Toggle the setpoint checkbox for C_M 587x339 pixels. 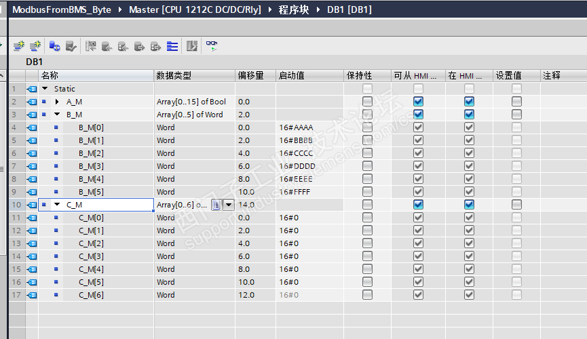pos(516,204)
